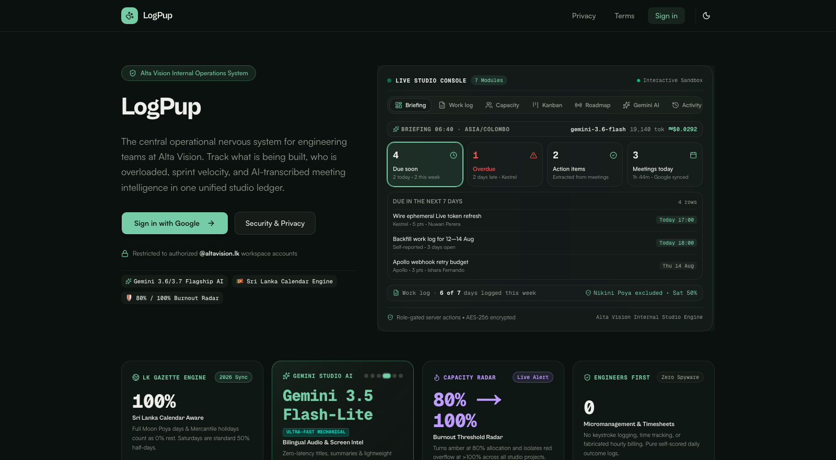Open Apollo webhook retry budget row
Viewport: 836px width, 460px height.
click(x=544, y=266)
